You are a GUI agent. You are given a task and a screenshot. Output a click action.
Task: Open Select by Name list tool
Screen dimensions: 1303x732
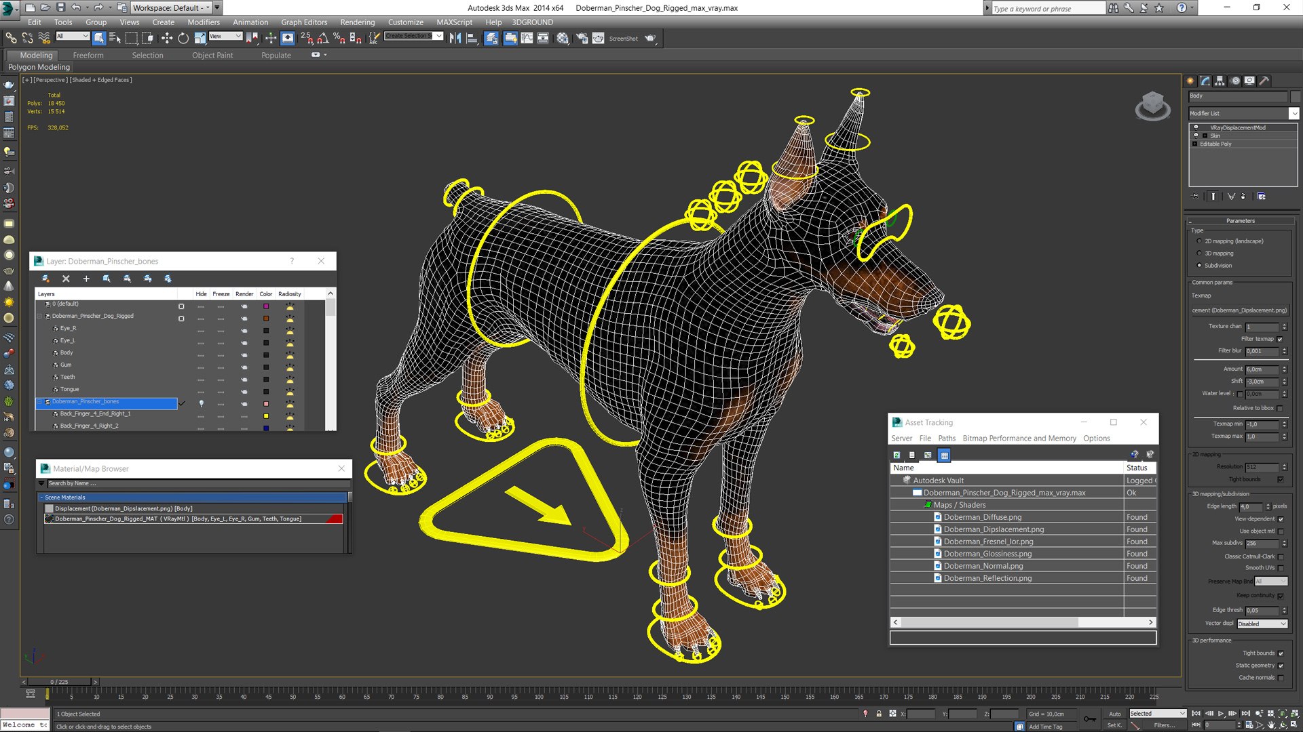pos(115,38)
